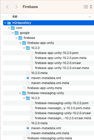The width and height of the screenshot is (94, 140).
Task: Select firebase-app-unity-10.2.0.pom.meta file name
Action: point(61,58)
